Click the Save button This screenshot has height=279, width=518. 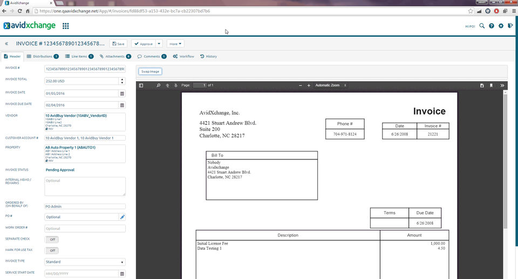(118, 44)
